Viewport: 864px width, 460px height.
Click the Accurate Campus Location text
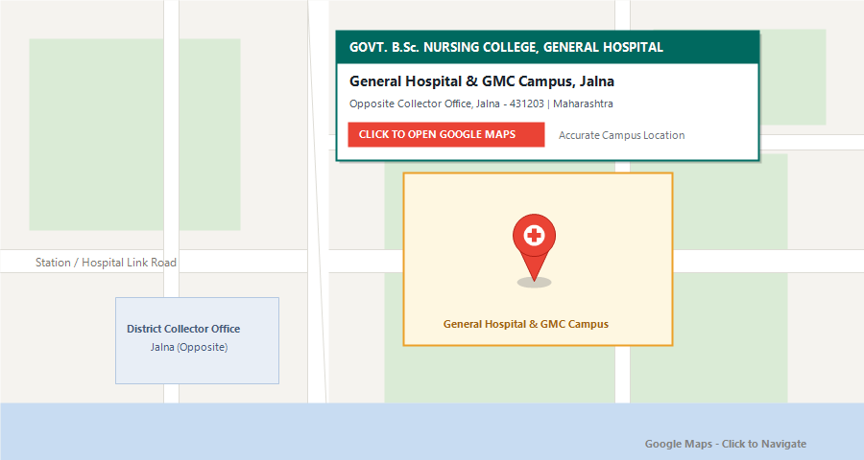pyautogui.click(x=621, y=135)
